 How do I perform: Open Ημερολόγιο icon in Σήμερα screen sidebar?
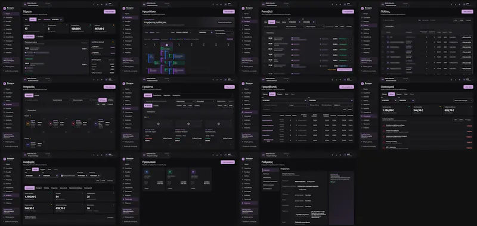tap(5, 18)
